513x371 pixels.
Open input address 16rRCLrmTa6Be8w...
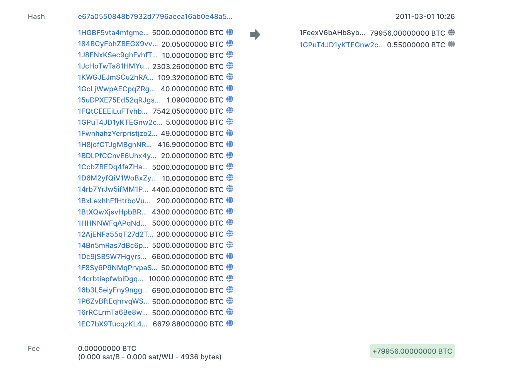click(x=113, y=313)
